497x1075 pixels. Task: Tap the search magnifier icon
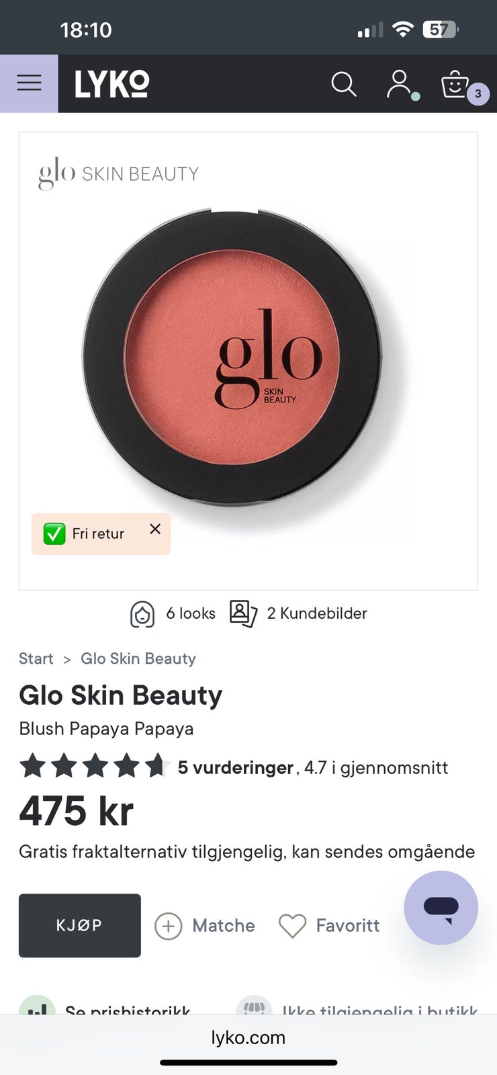tap(344, 84)
